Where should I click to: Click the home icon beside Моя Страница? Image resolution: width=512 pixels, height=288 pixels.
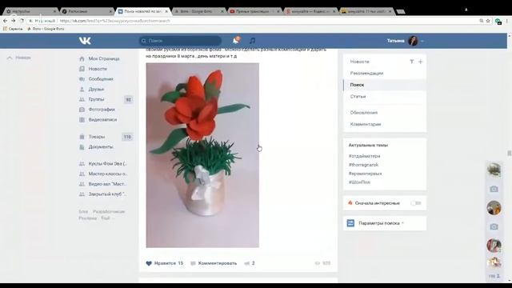(x=82, y=58)
